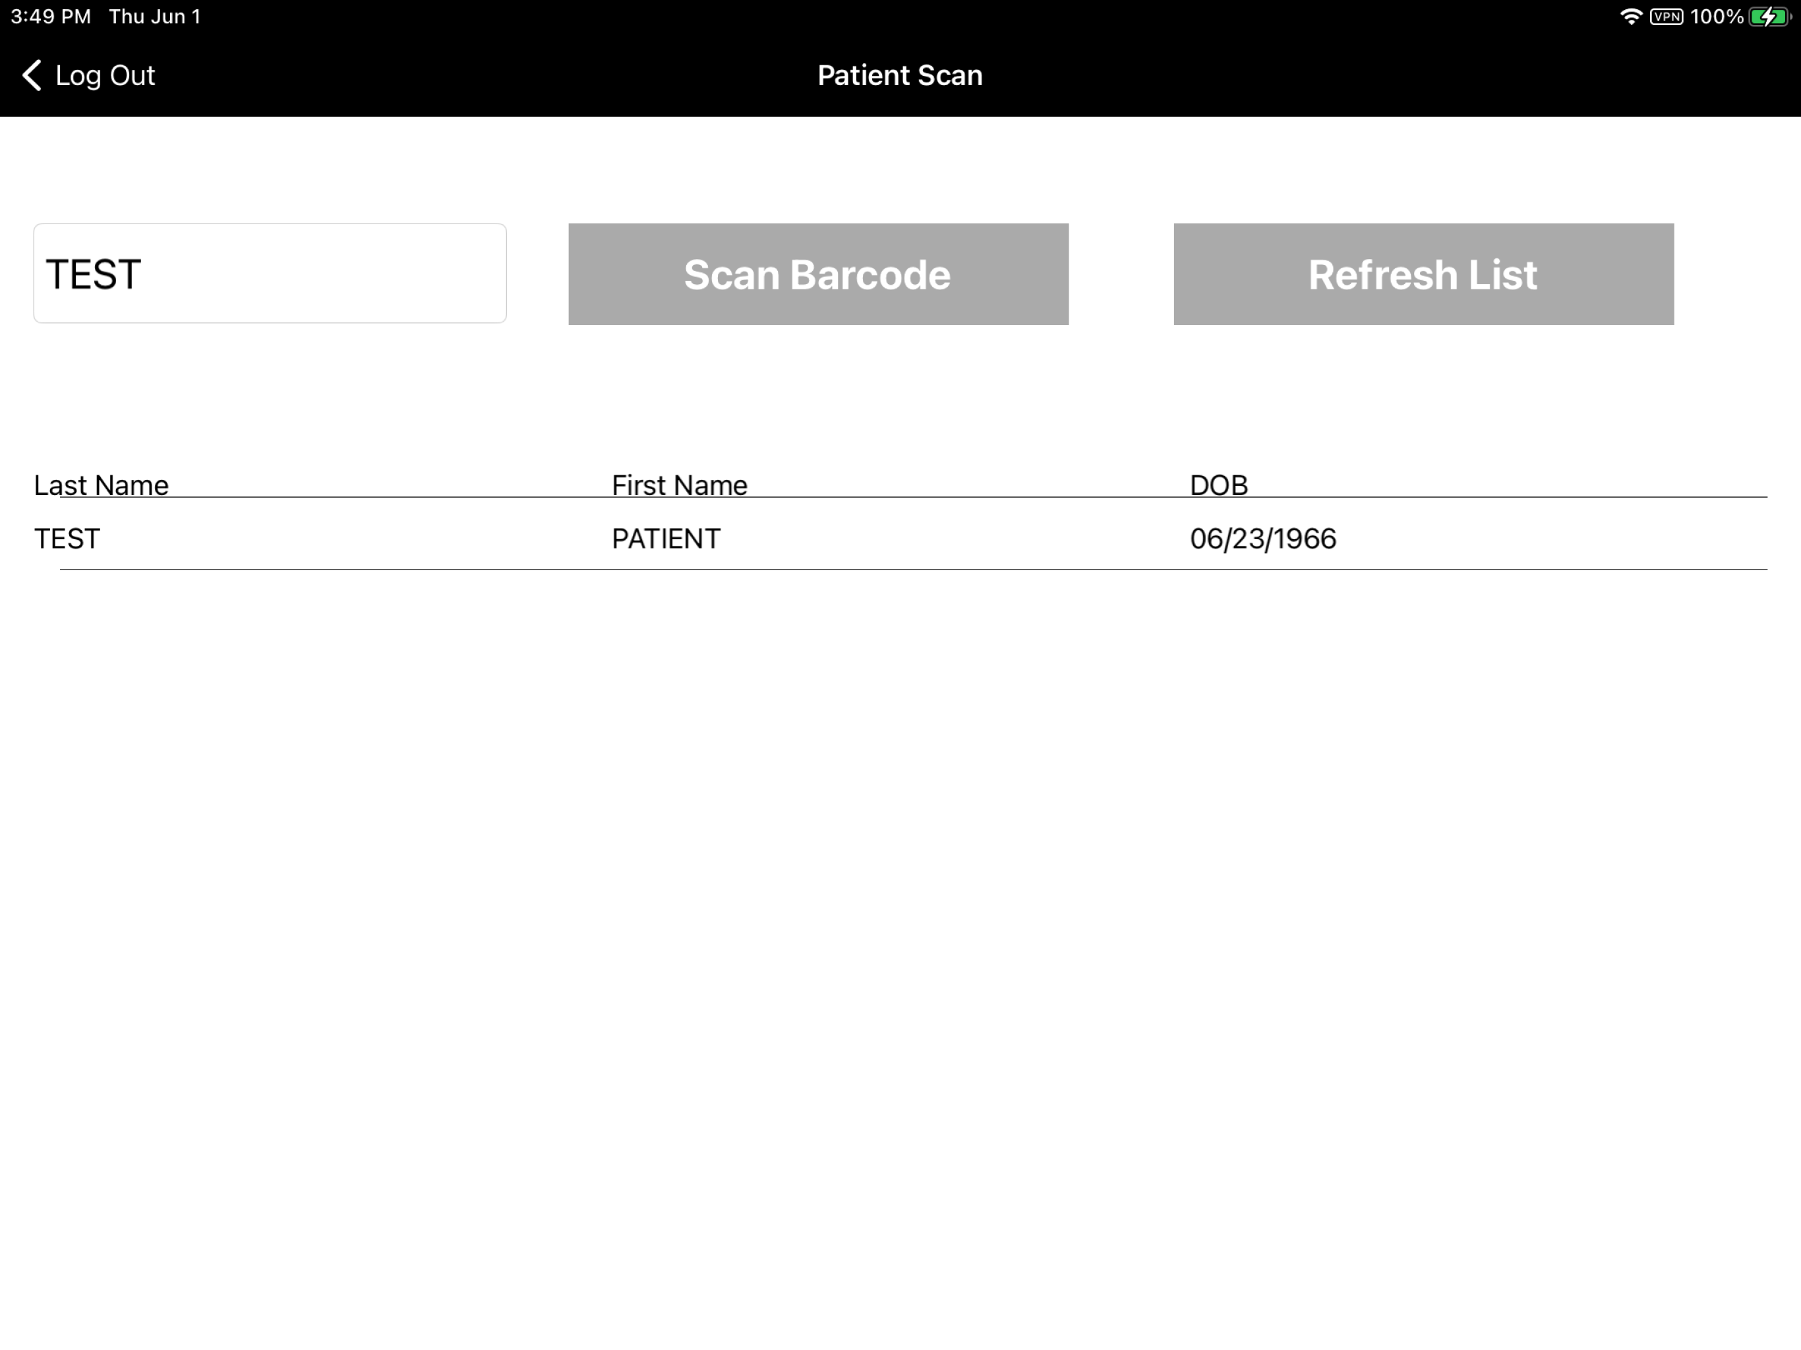Select the First Name column header
The width and height of the screenshot is (1801, 1350).
tap(679, 485)
